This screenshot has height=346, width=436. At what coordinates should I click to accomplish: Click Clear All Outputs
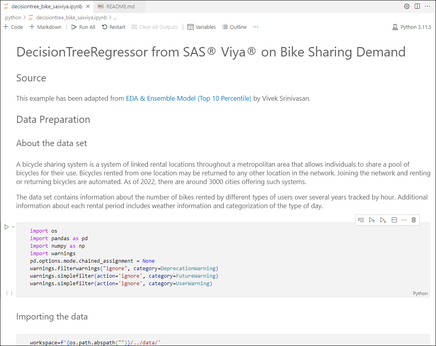tap(154, 27)
